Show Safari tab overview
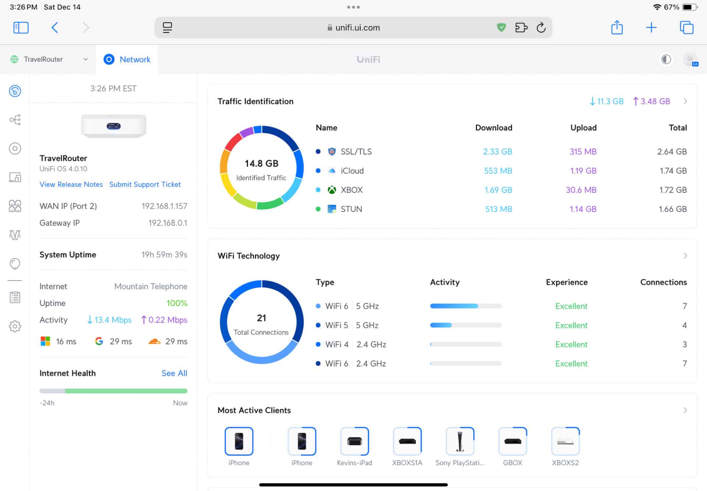The height and width of the screenshot is (491, 707). coord(686,28)
